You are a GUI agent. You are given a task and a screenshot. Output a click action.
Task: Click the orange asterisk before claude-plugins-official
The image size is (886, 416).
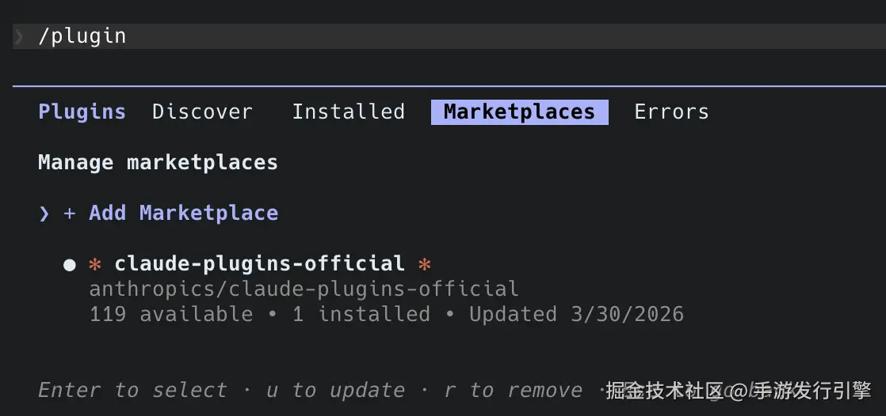pyautogui.click(x=95, y=264)
